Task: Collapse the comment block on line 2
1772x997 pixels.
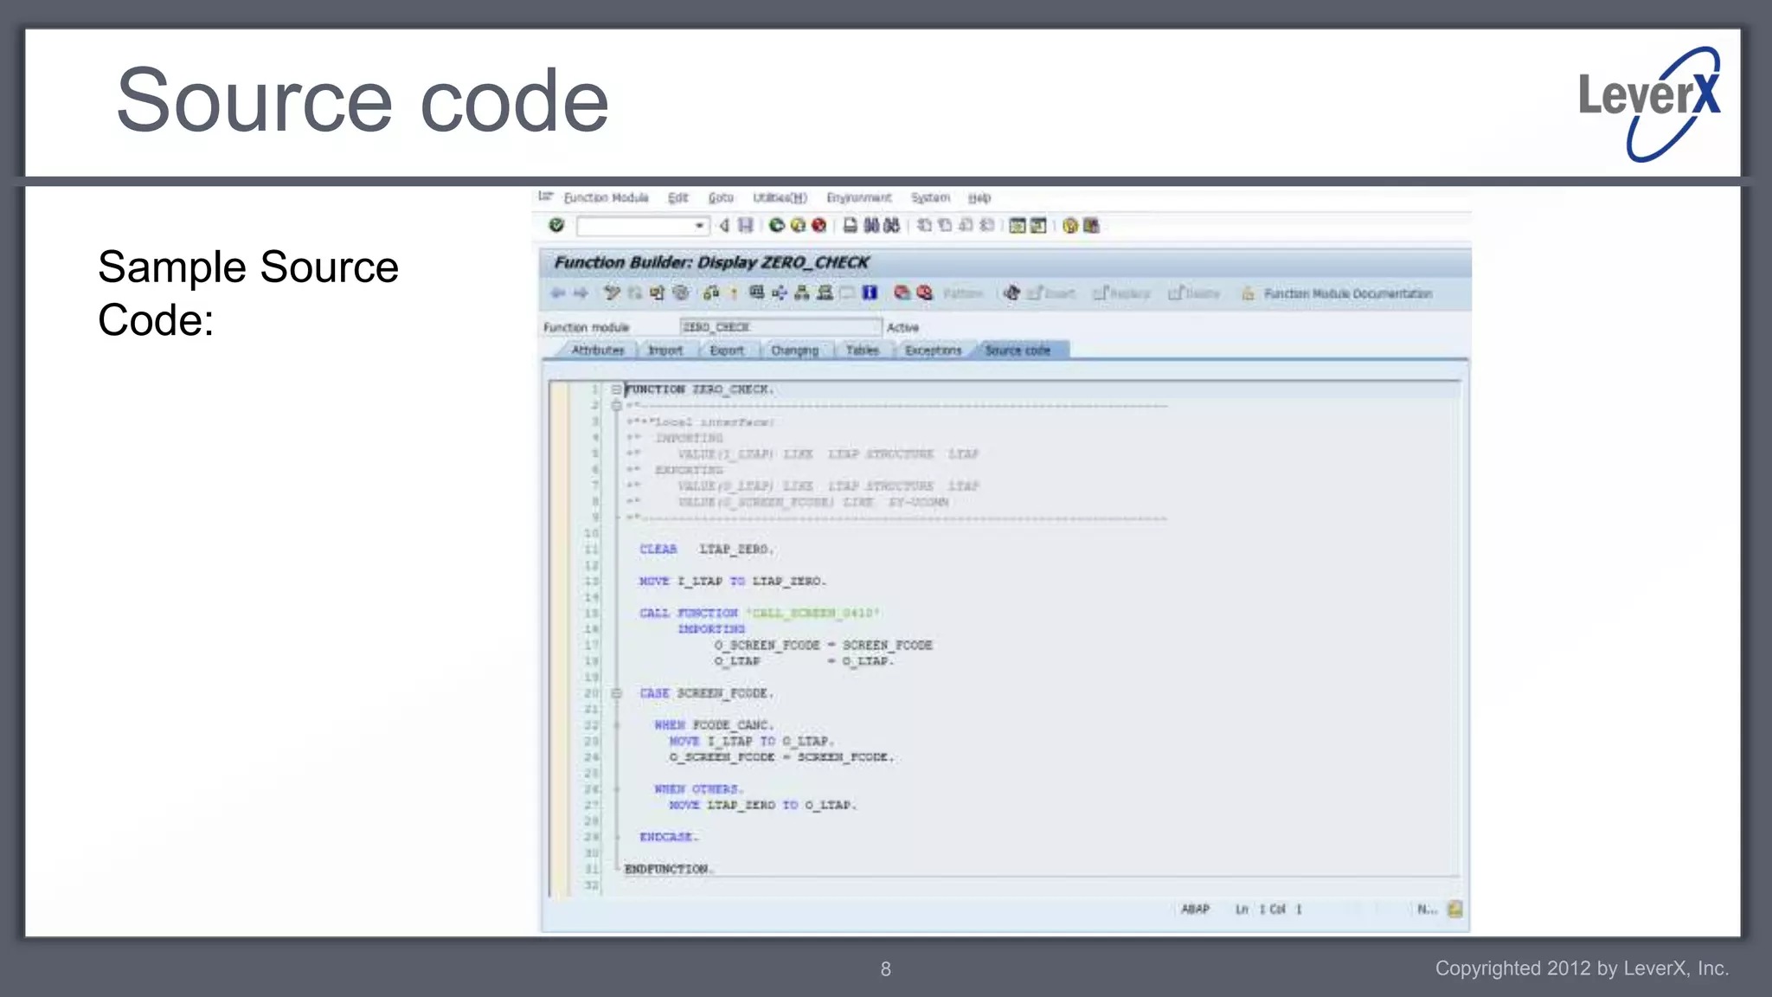Action: pyautogui.click(x=616, y=405)
